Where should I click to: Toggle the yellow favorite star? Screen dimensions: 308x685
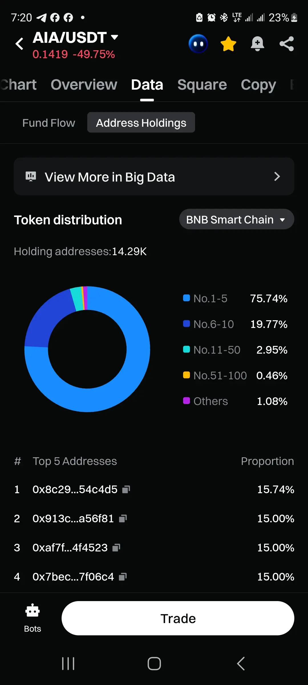(228, 44)
